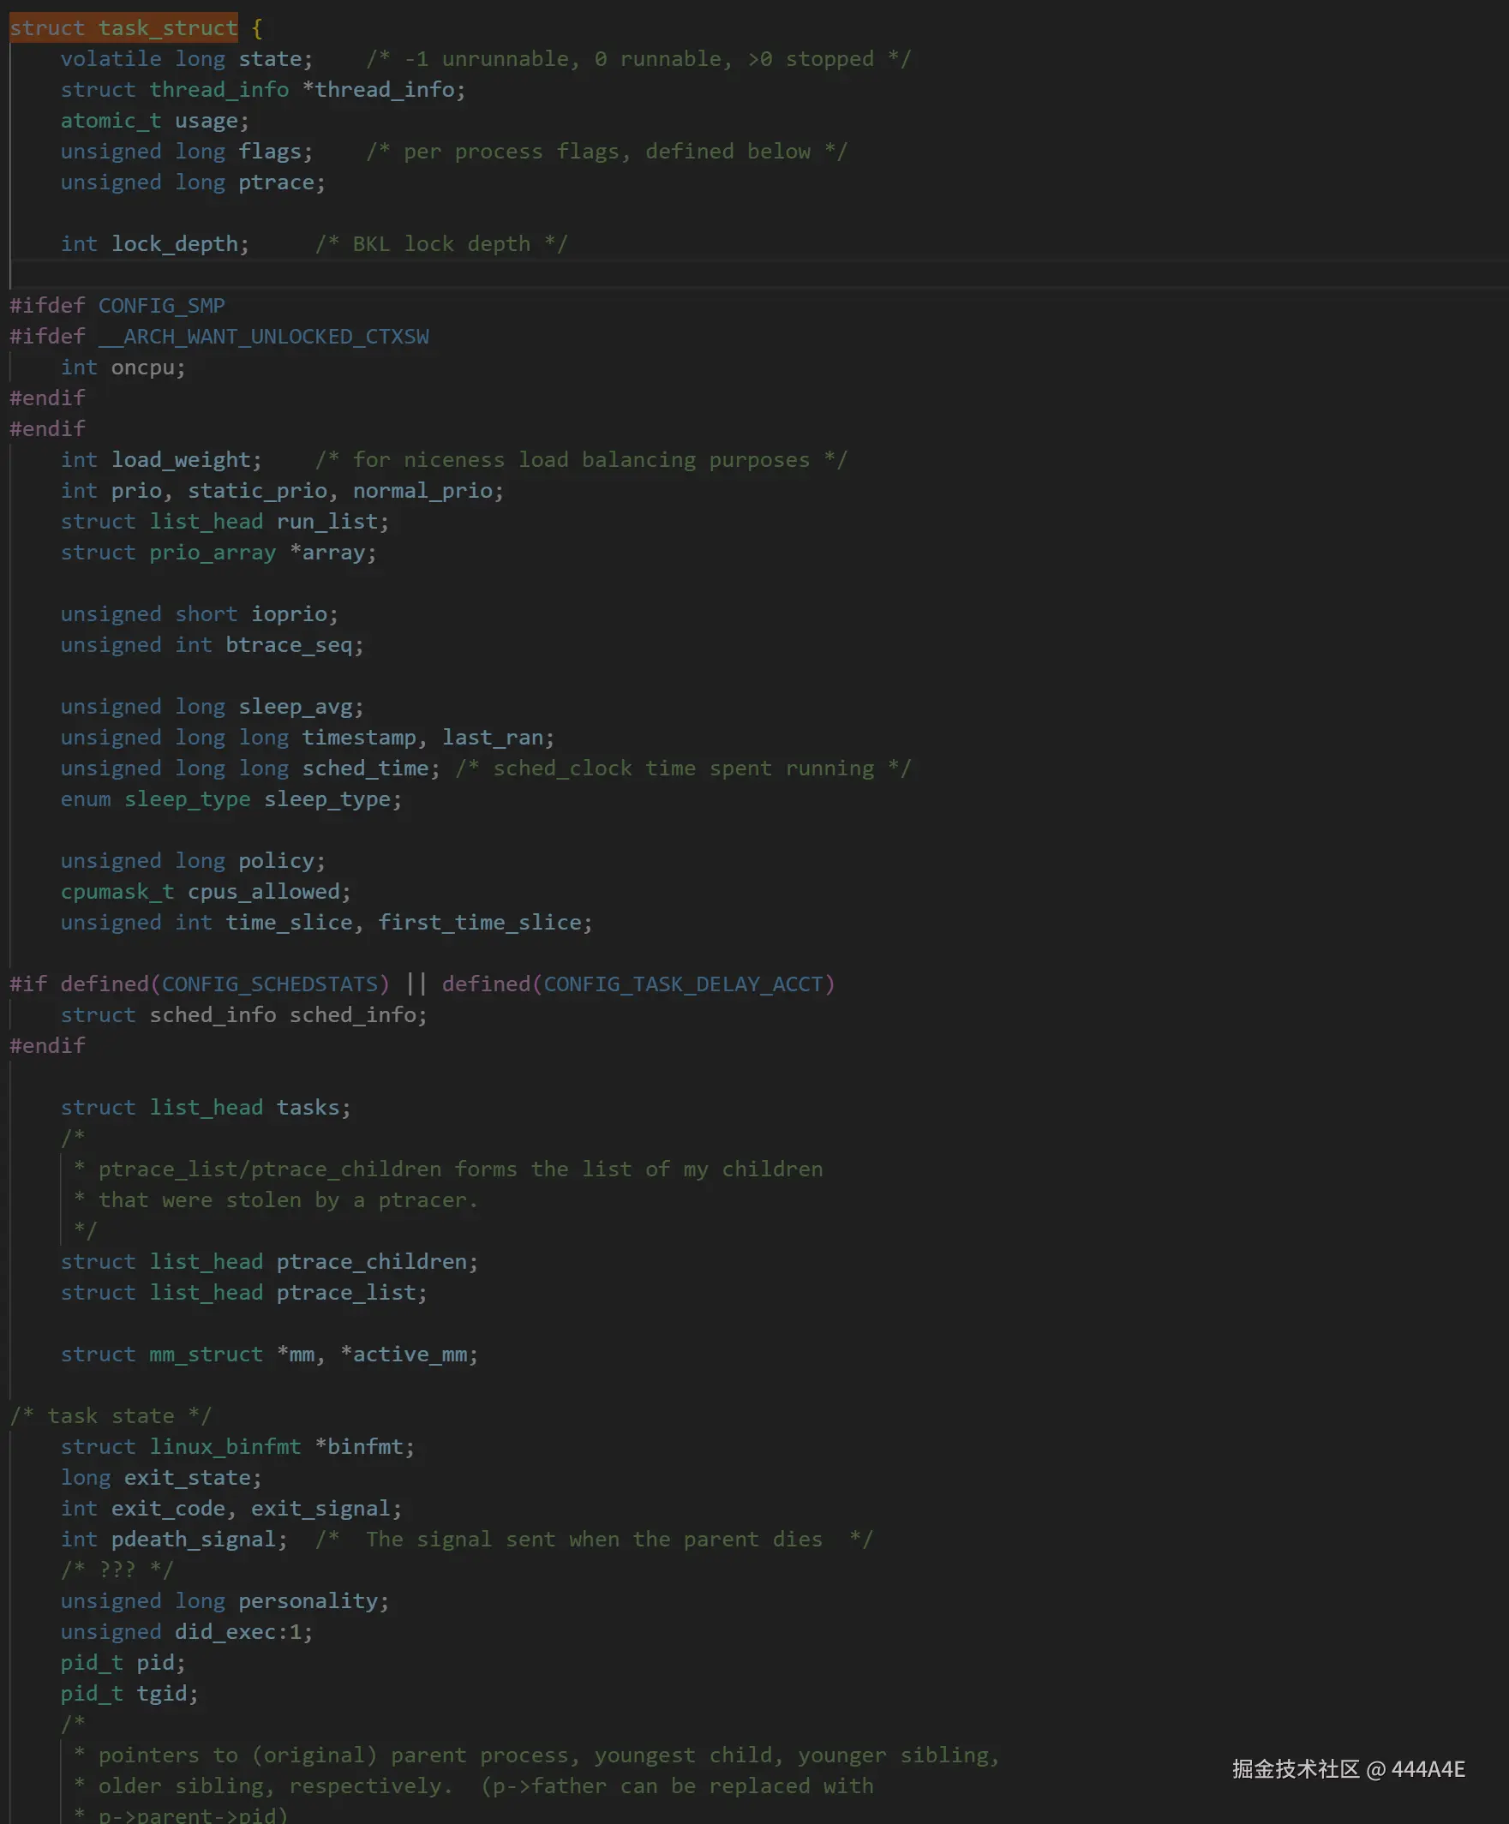
Task: Click the 'unsigned int btrace_seq;' line
Action: (x=212, y=644)
